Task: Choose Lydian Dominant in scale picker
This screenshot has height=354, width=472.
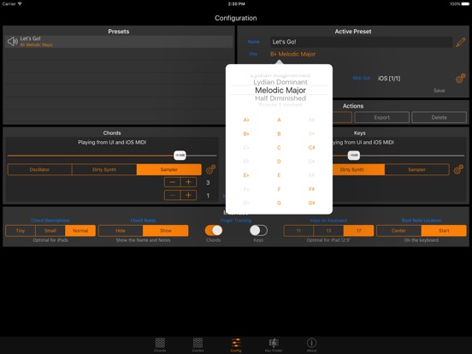Action: point(280,82)
